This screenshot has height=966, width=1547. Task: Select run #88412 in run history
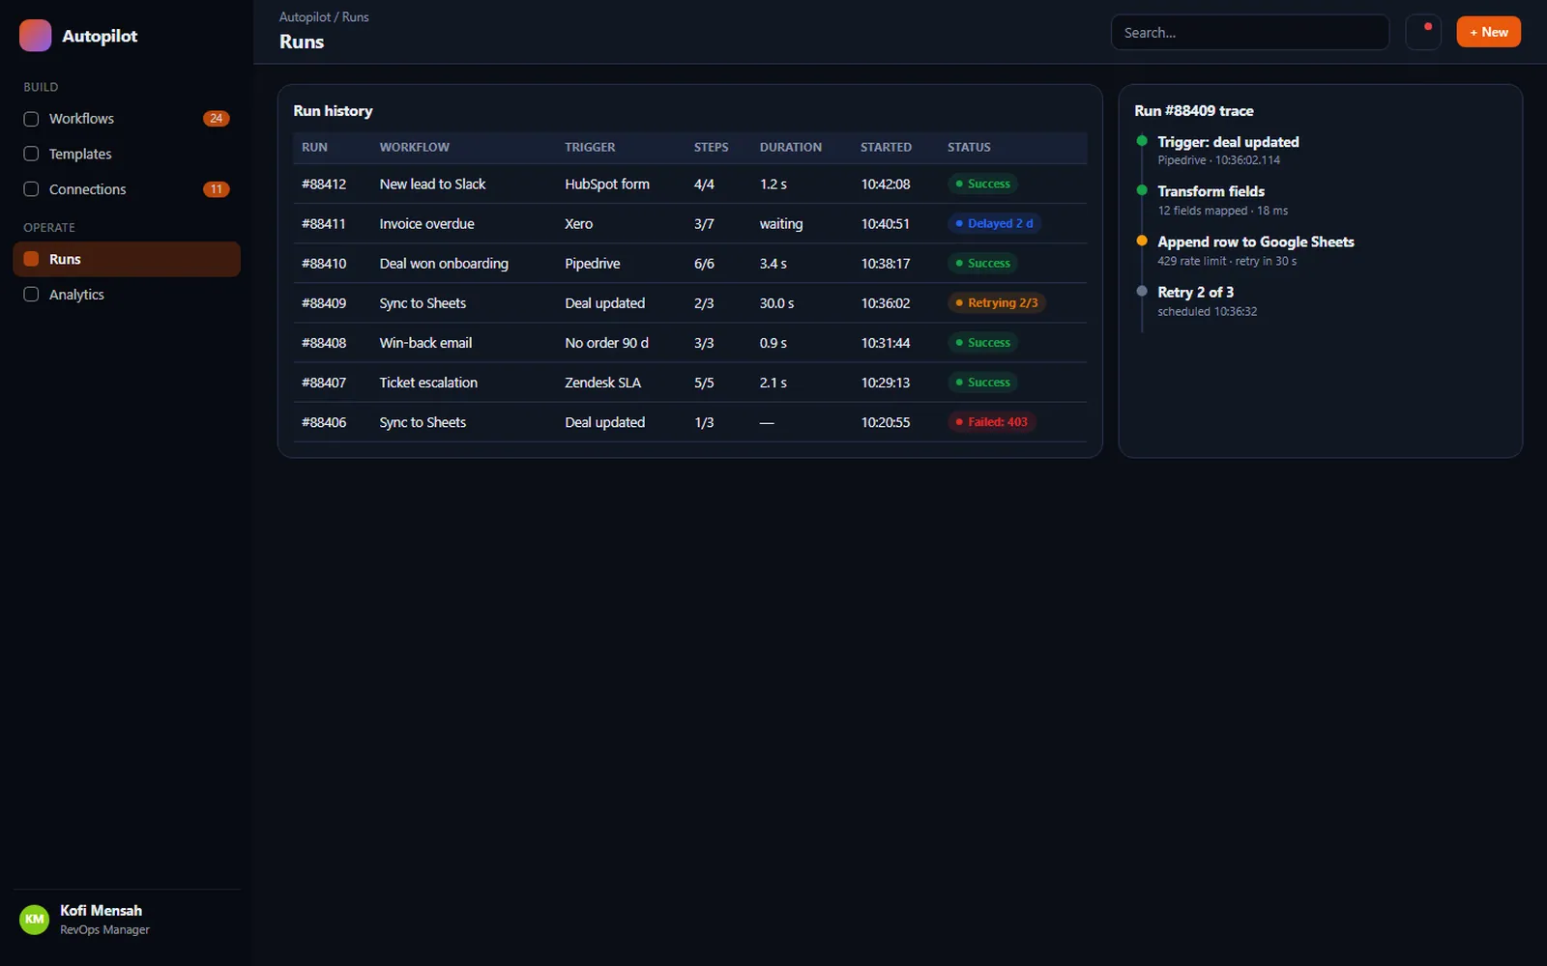tap(689, 184)
